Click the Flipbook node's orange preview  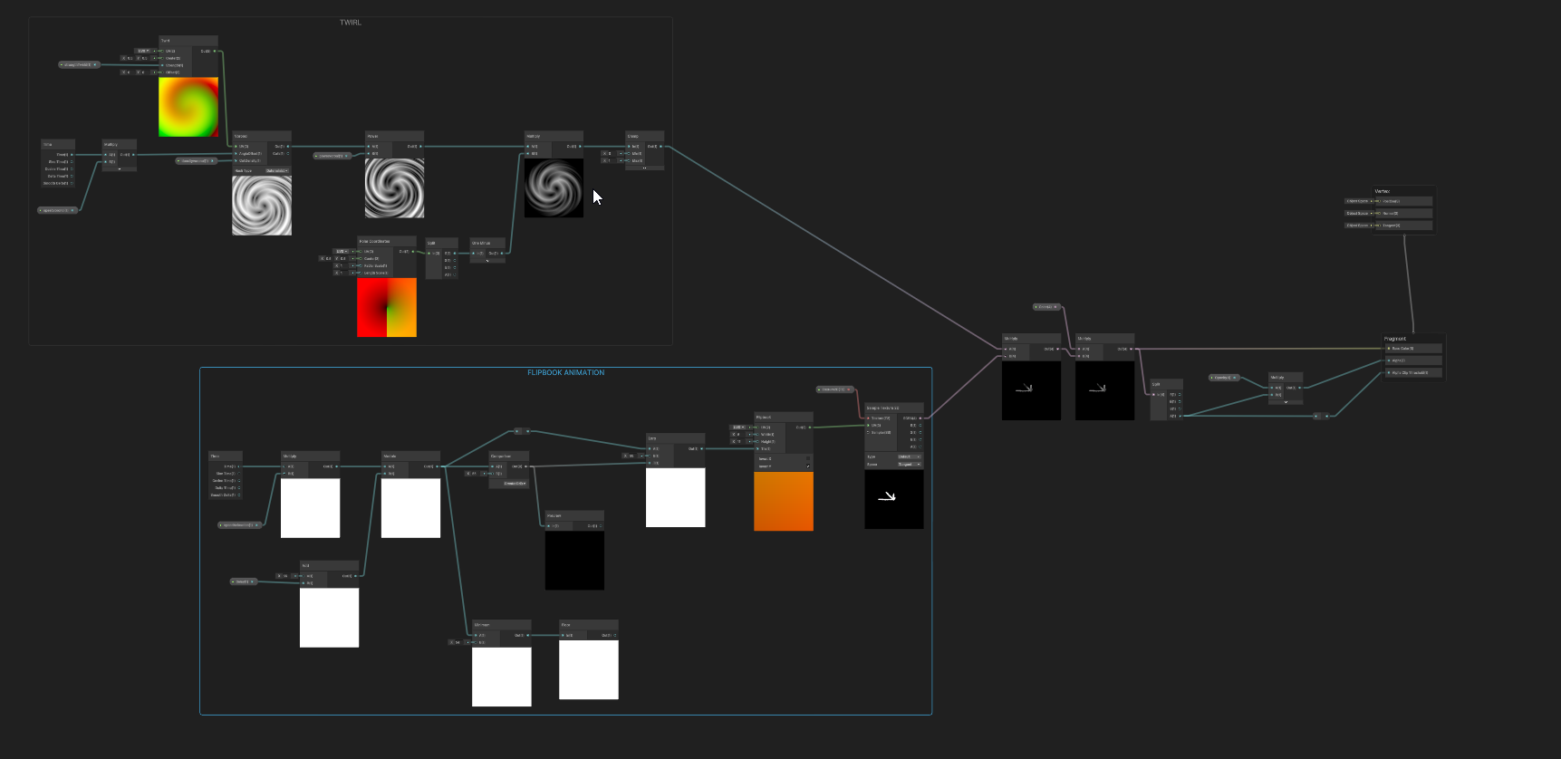(x=784, y=501)
